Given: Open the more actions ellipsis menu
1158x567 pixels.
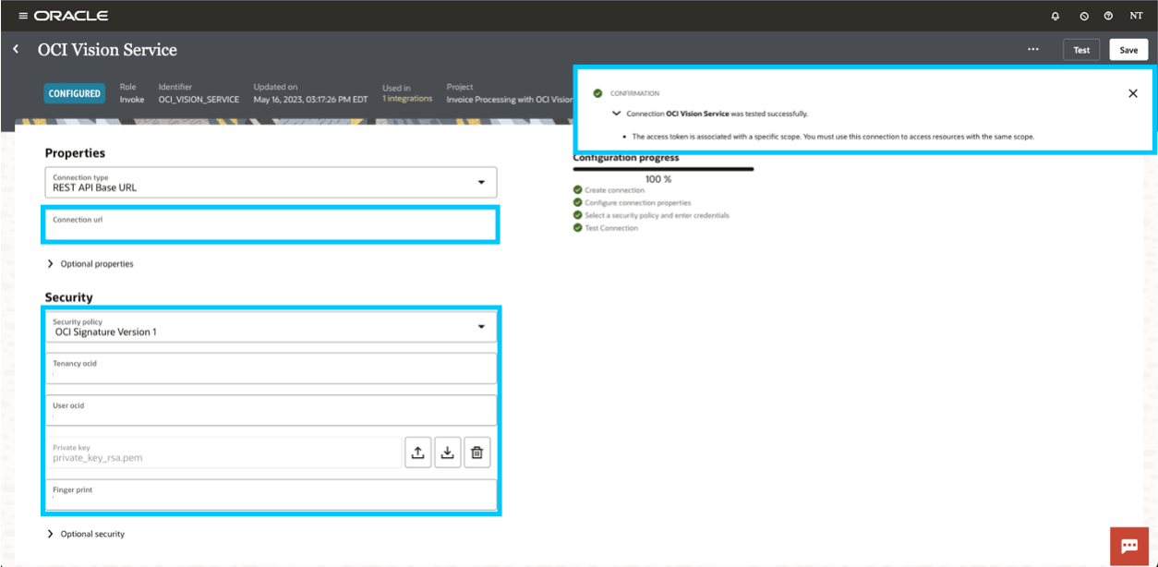Looking at the screenshot, I should coord(1031,48).
